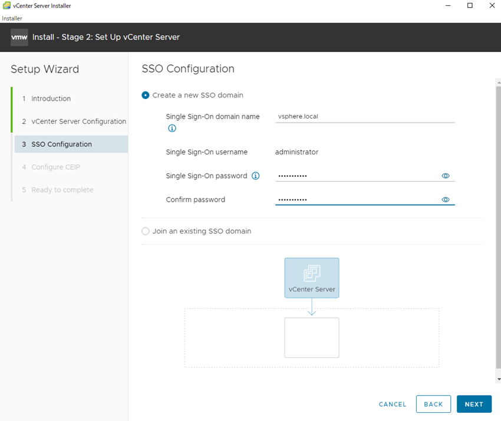Screen dimensions: 501x421
Task: Click the NEXT button
Action: pyautogui.click(x=474, y=404)
